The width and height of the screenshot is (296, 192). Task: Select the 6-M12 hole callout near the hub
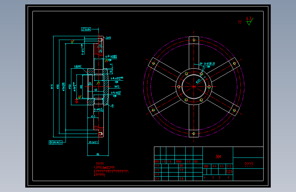pos(210,64)
